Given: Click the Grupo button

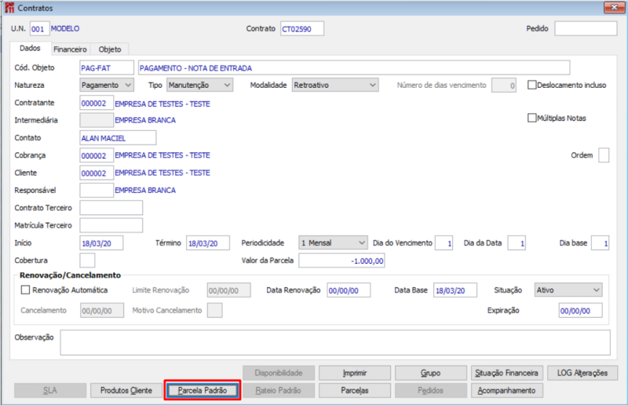Looking at the screenshot, I should tap(430, 373).
